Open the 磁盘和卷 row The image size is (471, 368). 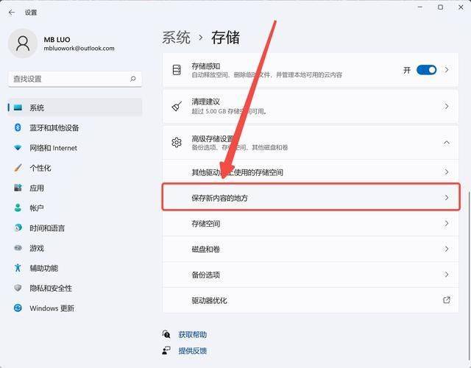point(311,249)
